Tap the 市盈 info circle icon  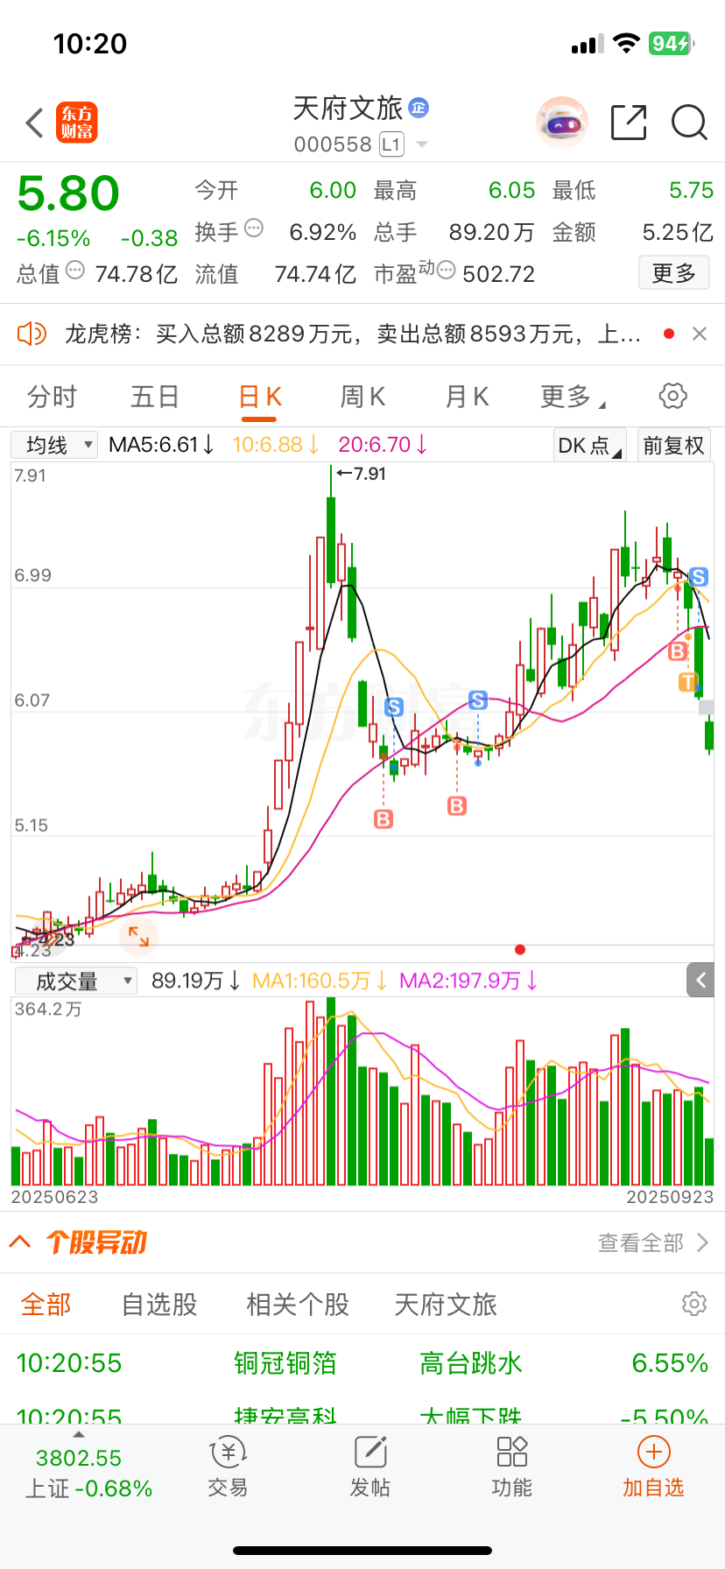coord(446,271)
